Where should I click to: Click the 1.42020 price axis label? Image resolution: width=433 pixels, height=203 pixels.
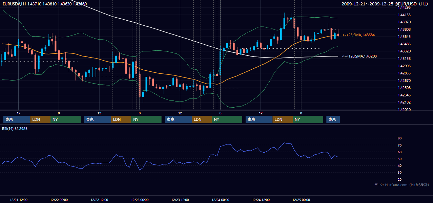coord(404,110)
